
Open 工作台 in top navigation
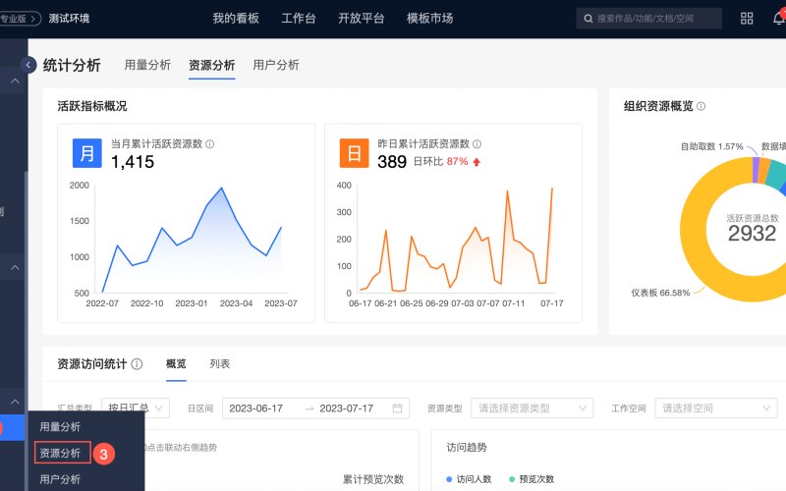pos(299,19)
